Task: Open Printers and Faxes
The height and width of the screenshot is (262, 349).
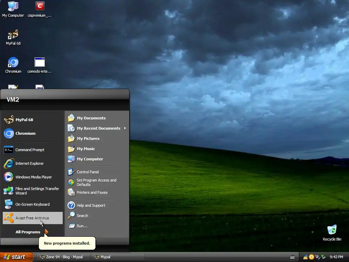Action: click(97, 192)
